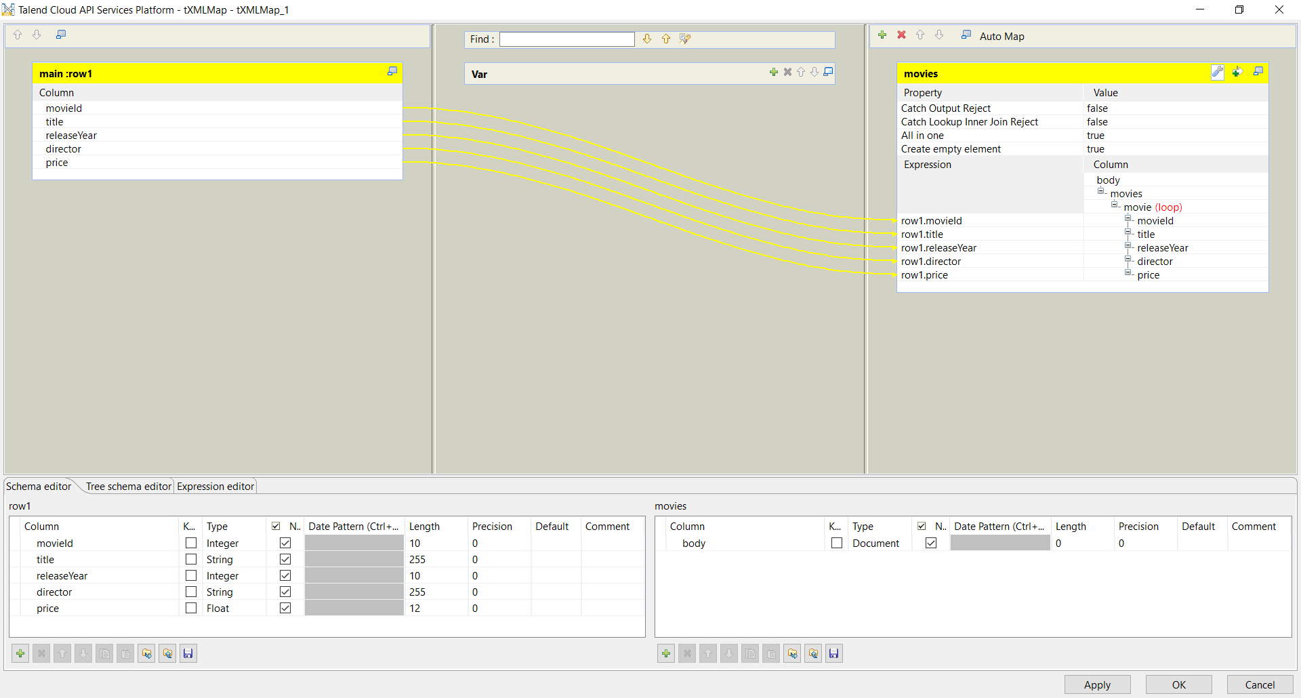Collapse the movies tree node
This screenshot has height=698, width=1301.
coord(1101,192)
